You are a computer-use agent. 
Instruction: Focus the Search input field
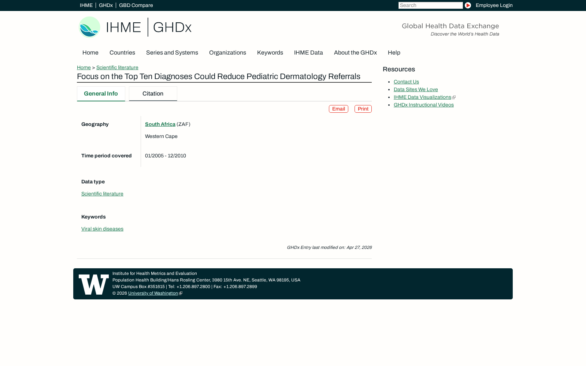tap(430, 5)
